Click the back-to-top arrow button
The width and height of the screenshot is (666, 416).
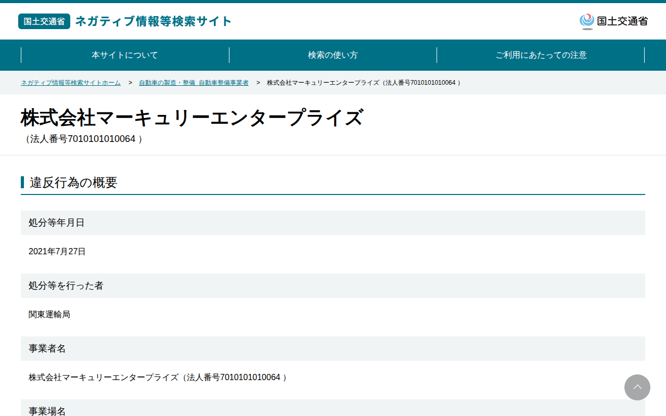point(637,387)
